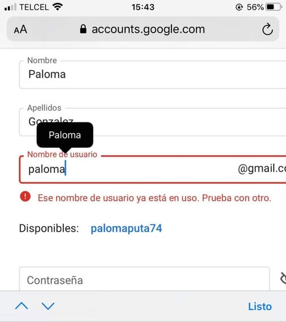Tap the Nombre de usuario field
The width and height of the screenshot is (286, 322).
click(153, 169)
